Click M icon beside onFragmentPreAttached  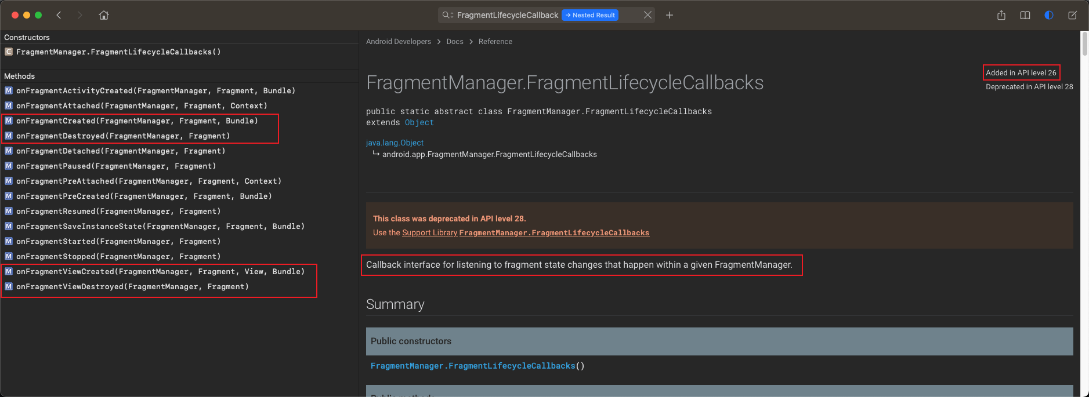9,181
